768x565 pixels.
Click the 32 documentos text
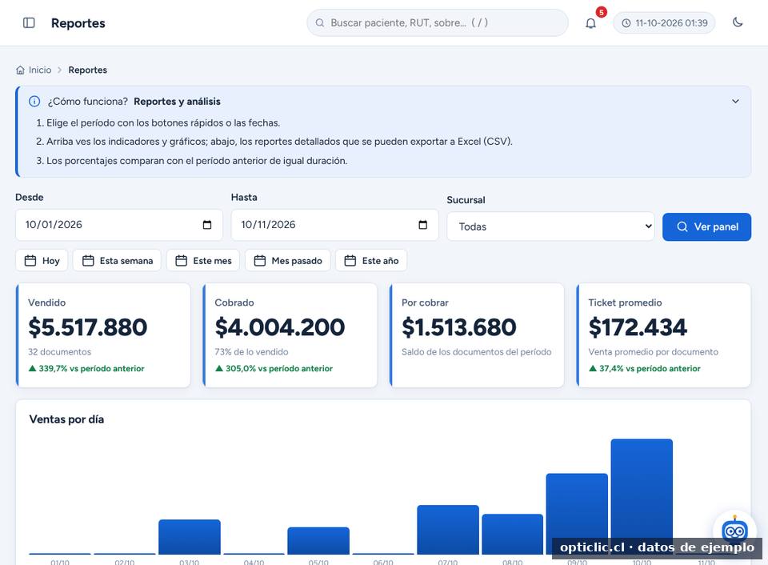point(59,352)
